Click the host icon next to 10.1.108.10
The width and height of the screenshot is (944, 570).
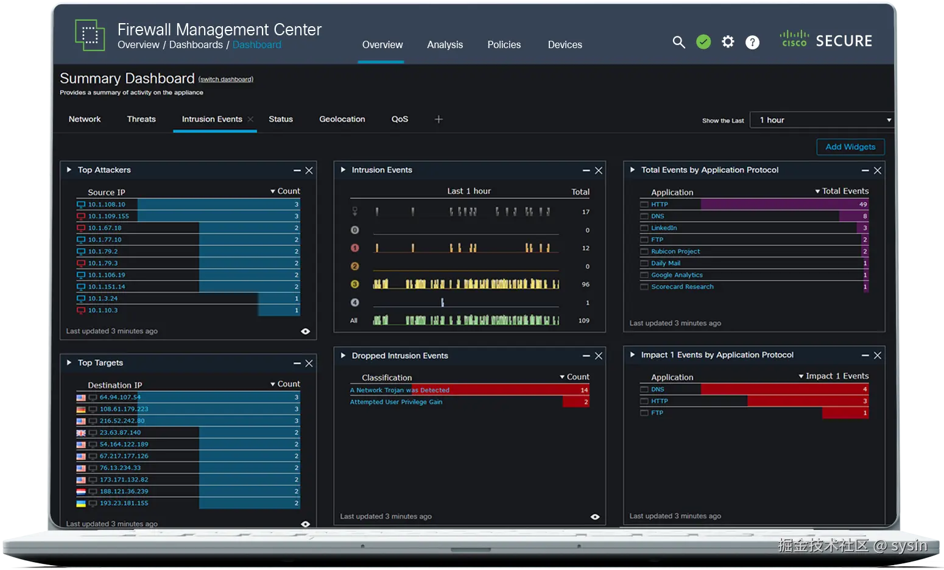click(80, 204)
